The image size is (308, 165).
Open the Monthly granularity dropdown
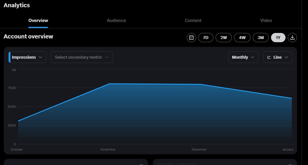tap(243, 57)
